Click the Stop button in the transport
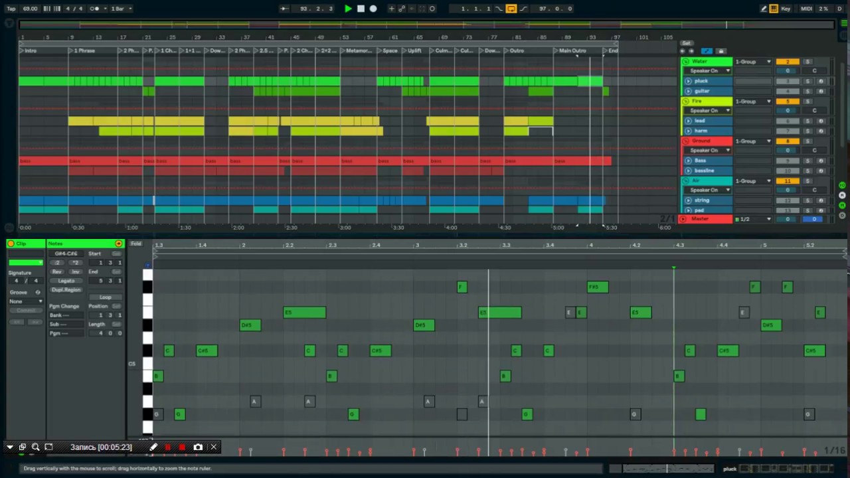 [361, 9]
